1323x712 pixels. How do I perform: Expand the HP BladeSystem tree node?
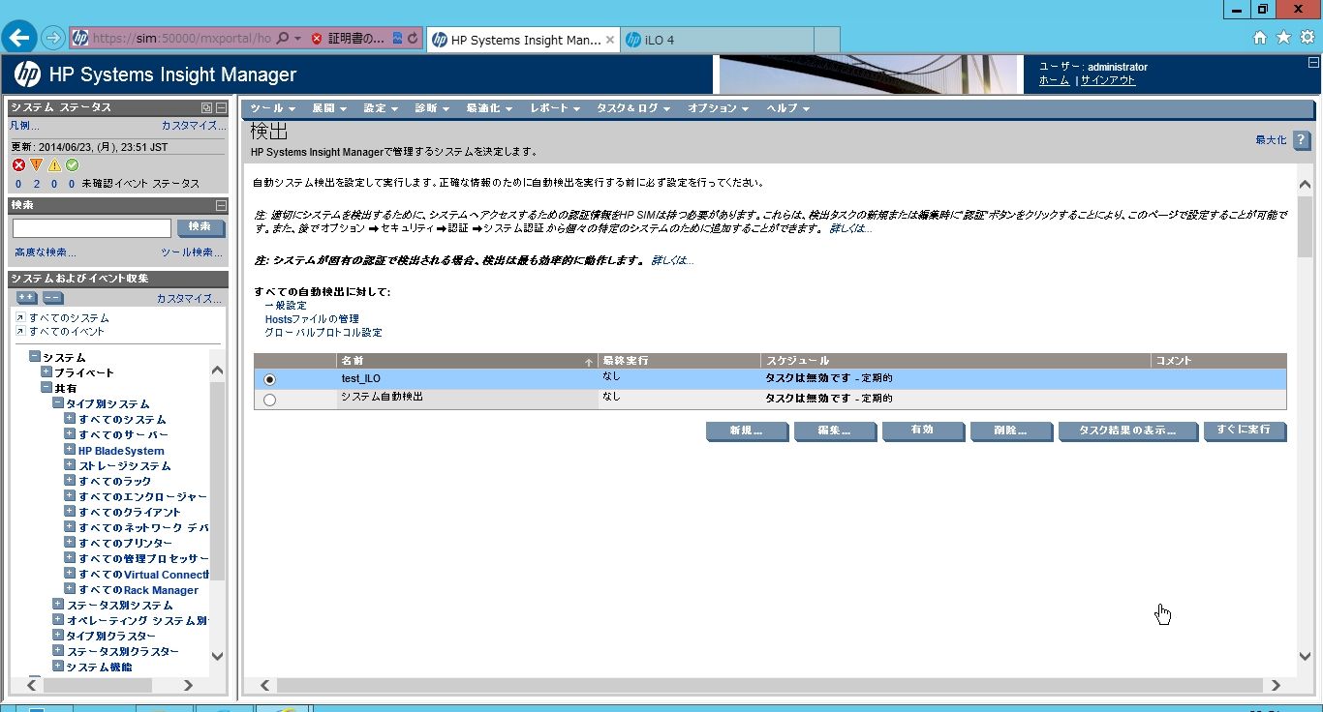[70, 450]
